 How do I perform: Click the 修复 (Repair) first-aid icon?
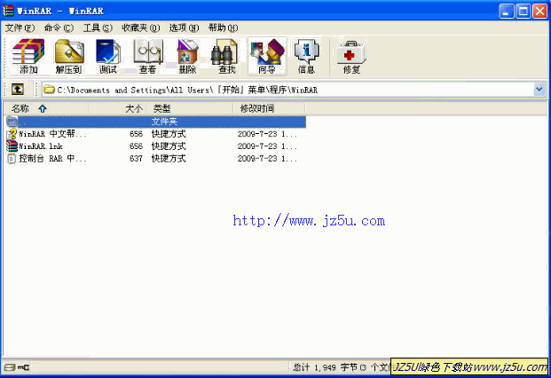pos(351,56)
